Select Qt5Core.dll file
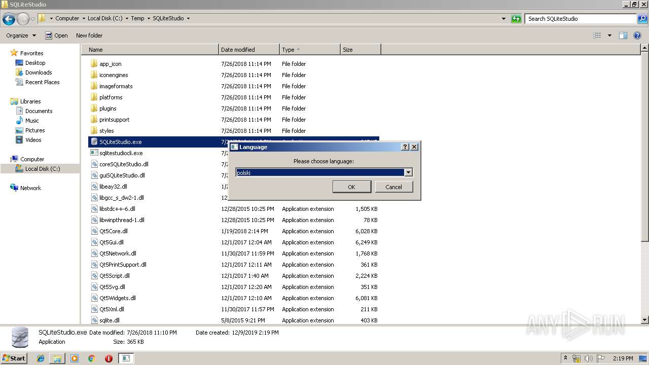The image size is (649, 365). click(x=113, y=231)
